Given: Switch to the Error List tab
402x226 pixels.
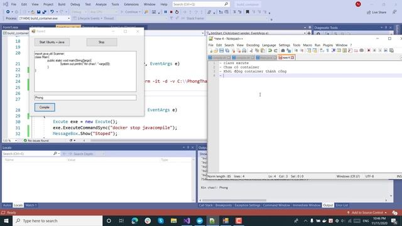Looking at the screenshot, I should coord(342,205).
